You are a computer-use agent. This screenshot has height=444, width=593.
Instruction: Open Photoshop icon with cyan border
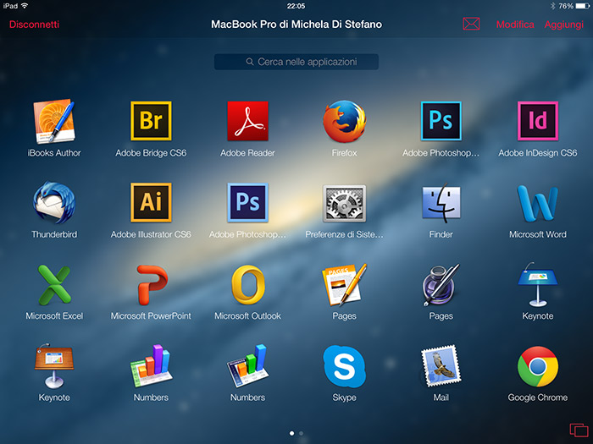[441, 121]
